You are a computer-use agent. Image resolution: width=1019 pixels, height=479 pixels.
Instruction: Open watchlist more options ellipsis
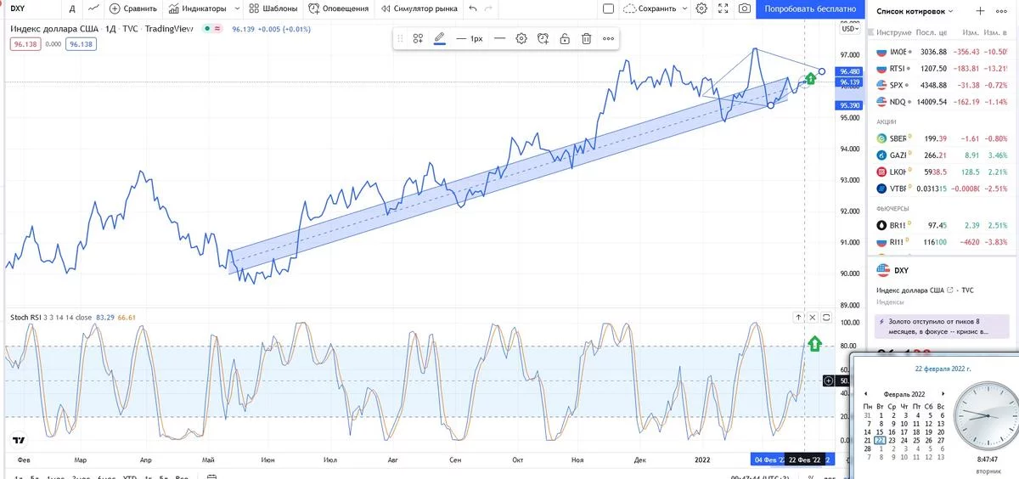click(1002, 11)
